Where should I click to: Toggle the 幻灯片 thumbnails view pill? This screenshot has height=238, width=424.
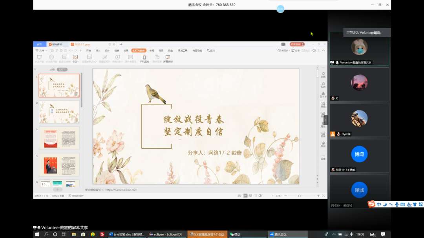click(x=62, y=69)
